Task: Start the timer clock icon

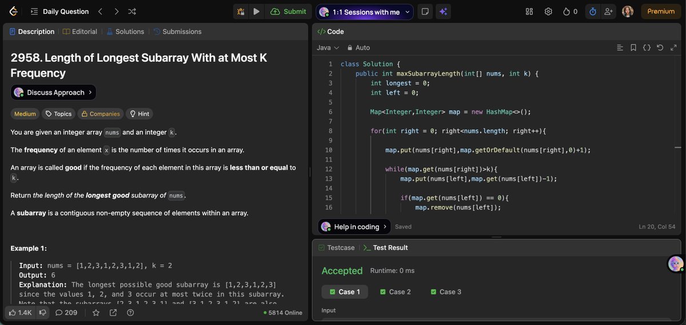Action: coord(593,11)
